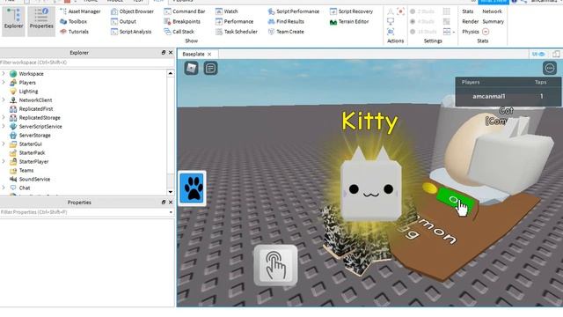Click the Filter Properties search field
This screenshot has height=317, width=563.
[84, 212]
